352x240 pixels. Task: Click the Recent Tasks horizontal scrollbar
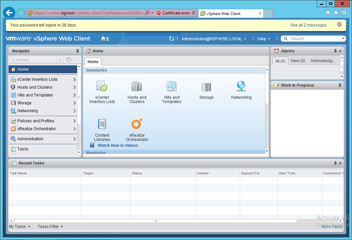pyautogui.click(x=155, y=221)
